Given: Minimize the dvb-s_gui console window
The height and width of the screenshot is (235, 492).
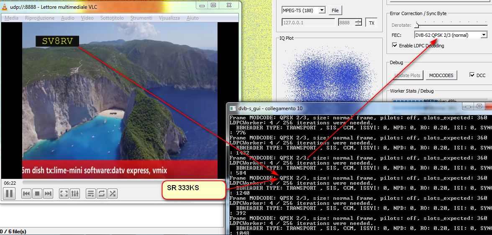Looking at the screenshot, I should (x=468, y=106).
